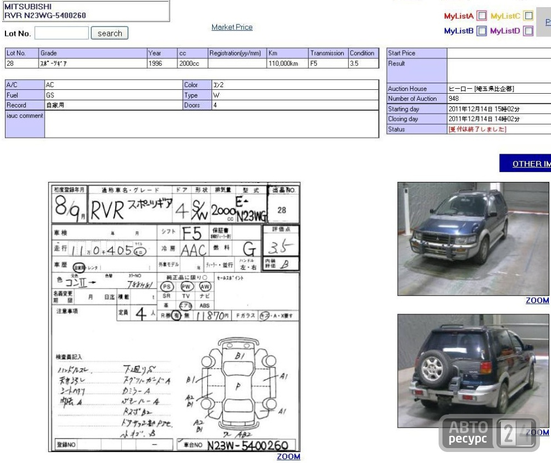Open the rear view car photo
This screenshot has width=551, height=463.
[x=473, y=370]
